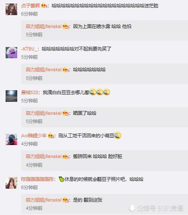
Task: Open Aoi锦鲤少年's masked-person avatar
Action: [x=11, y=139]
